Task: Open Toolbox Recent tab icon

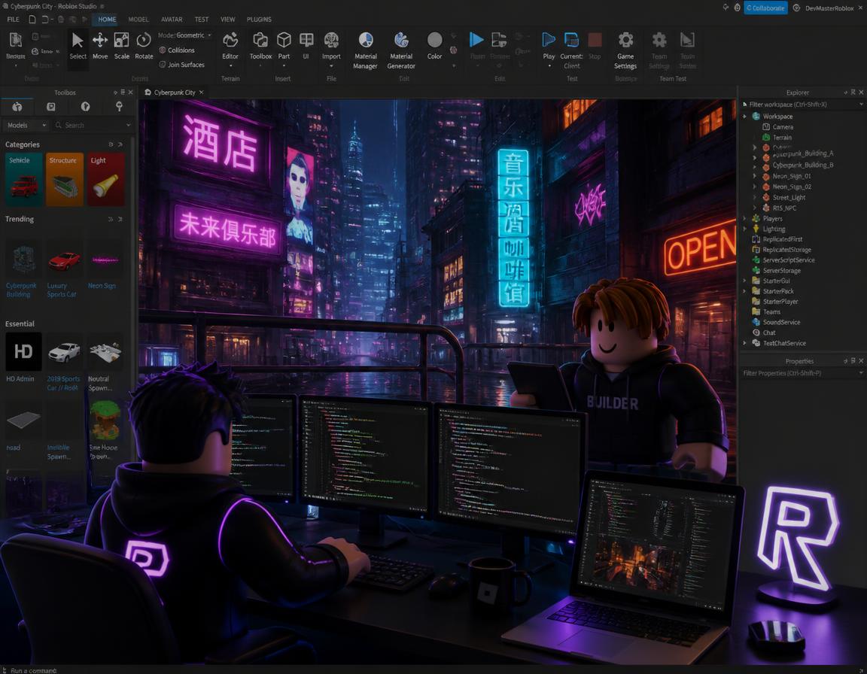Action: click(x=85, y=107)
